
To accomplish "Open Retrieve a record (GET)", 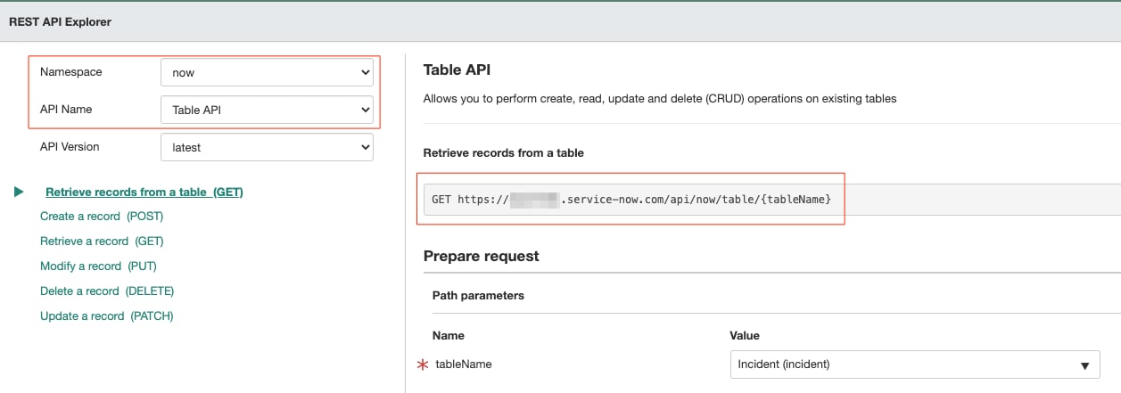I will [102, 242].
